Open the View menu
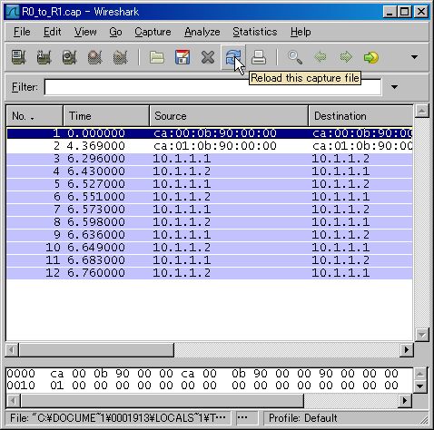Screen dimensions: 434x430 point(85,32)
